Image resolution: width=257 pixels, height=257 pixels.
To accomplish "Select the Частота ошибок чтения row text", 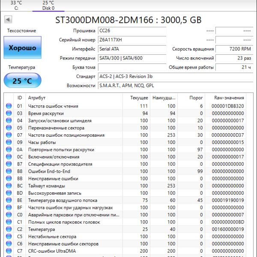I will click(x=53, y=106).
